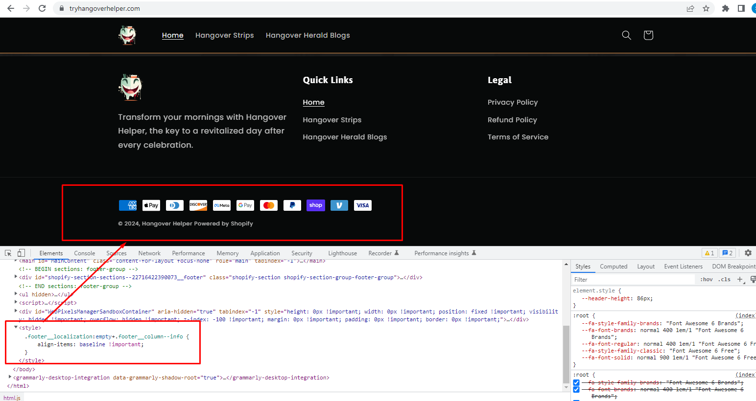This screenshot has height=401, width=756.
Task: Click the share page icon in address bar
Action: (x=690, y=8)
